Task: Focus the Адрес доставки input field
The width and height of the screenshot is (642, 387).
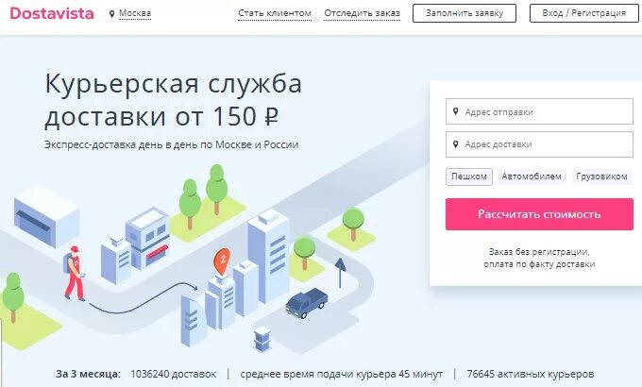Action: pos(539,144)
